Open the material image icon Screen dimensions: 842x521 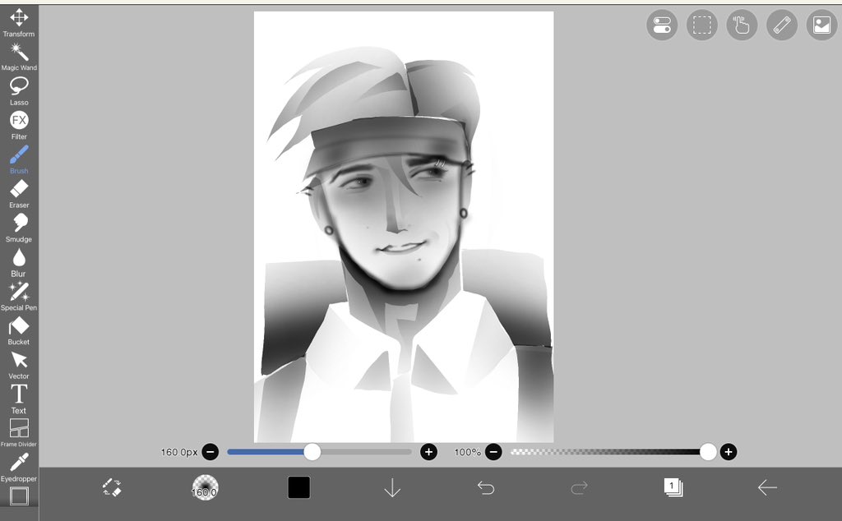821,25
